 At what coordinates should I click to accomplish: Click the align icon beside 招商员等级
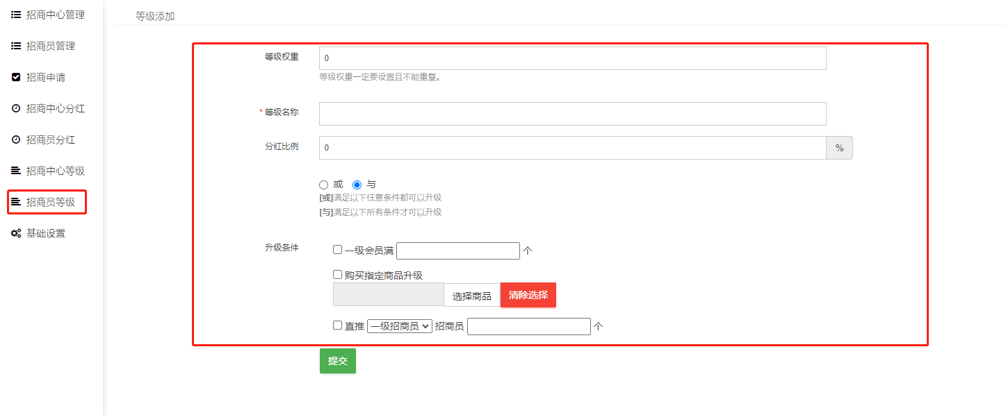16,202
